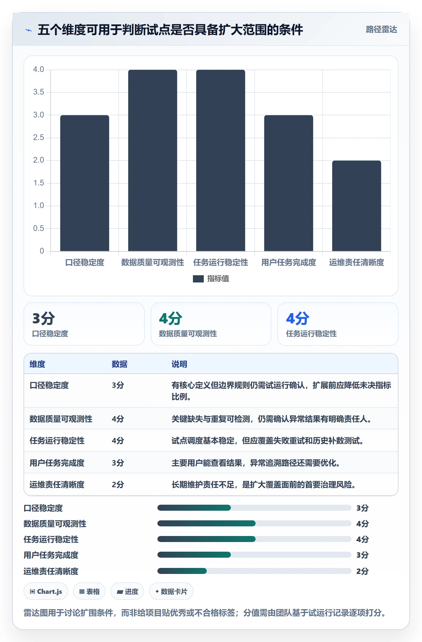The width and height of the screenshot is (422, 642).
Task: Click the 路径雷达 label in header
Action: (381, 30)
